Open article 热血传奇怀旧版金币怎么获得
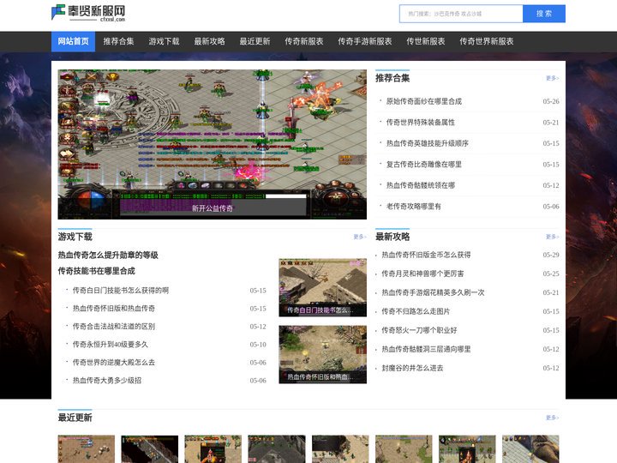Image resolution: width=617 pixels, height=463 pixels. point(426,255)
